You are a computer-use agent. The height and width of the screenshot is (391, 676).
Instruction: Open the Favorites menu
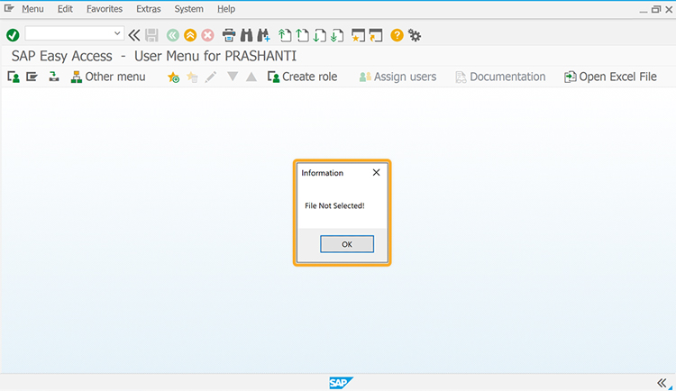105,9
